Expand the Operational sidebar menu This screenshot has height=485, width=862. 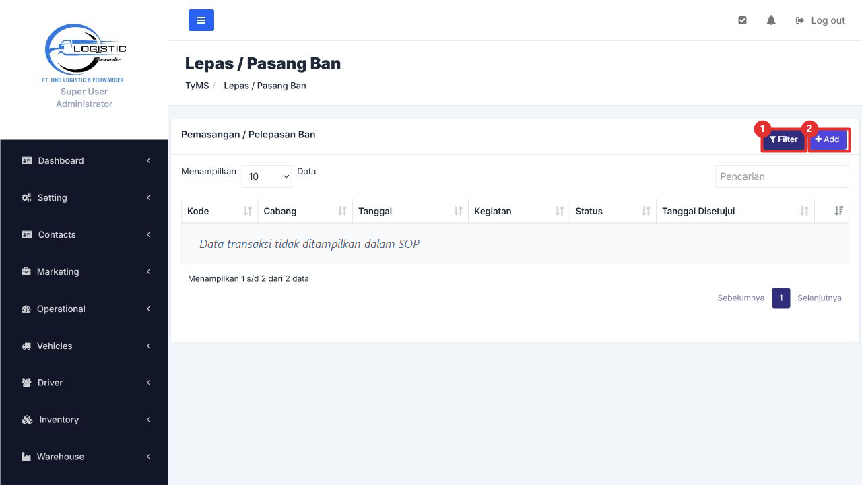[x=84, y=309]
